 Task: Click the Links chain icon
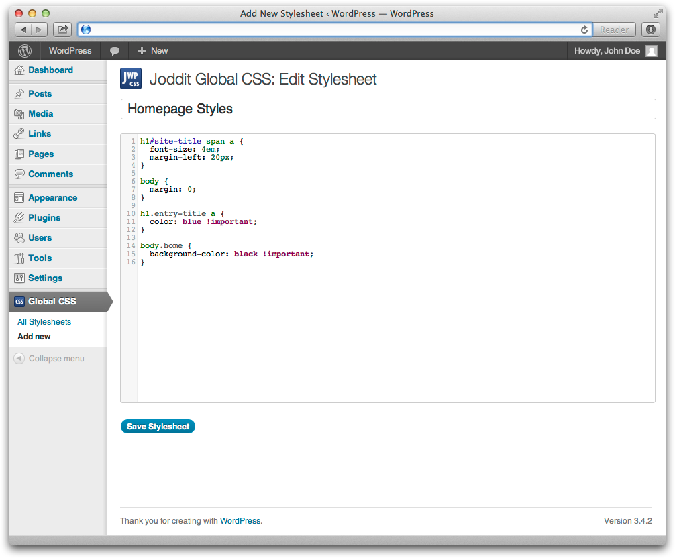point(19,134)
